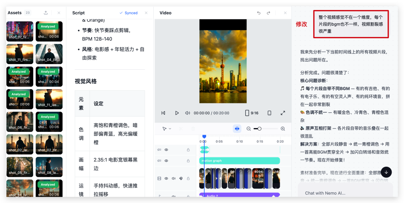Click the BPM 128-140 text
This screenshot has width=404, height=203.
(97, 39)
